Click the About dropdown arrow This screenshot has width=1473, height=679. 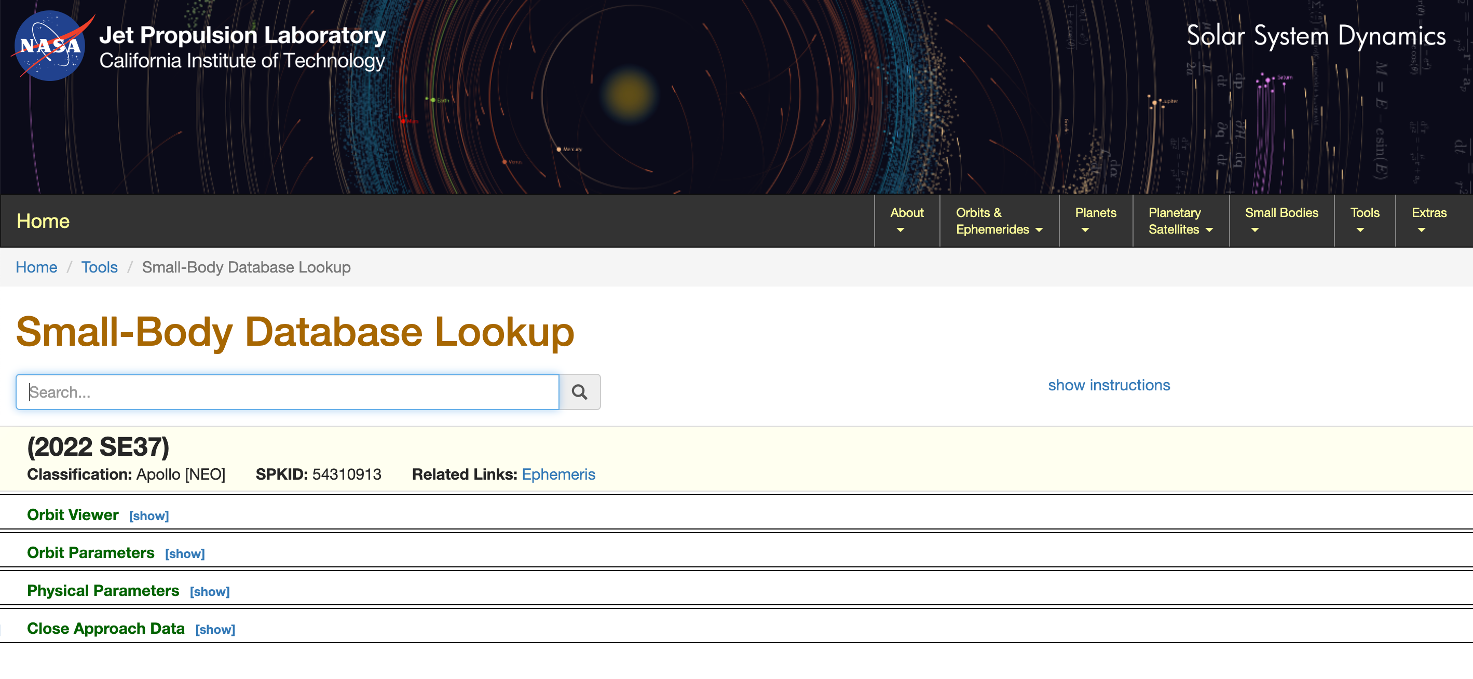click(x=898, y=228)
